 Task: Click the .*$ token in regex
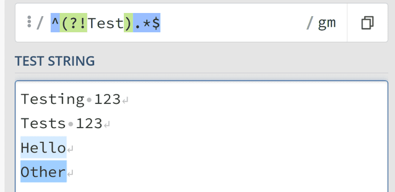[x=147, y=23]
